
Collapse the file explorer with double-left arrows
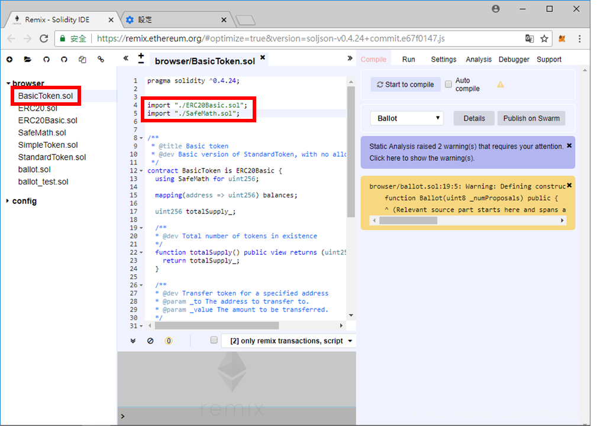point(125,59)
